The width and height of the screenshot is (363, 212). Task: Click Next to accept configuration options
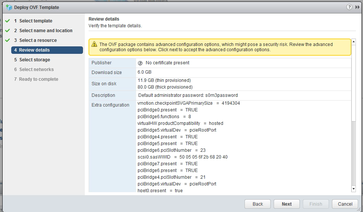pyautogui.click(x=287, y=204)
